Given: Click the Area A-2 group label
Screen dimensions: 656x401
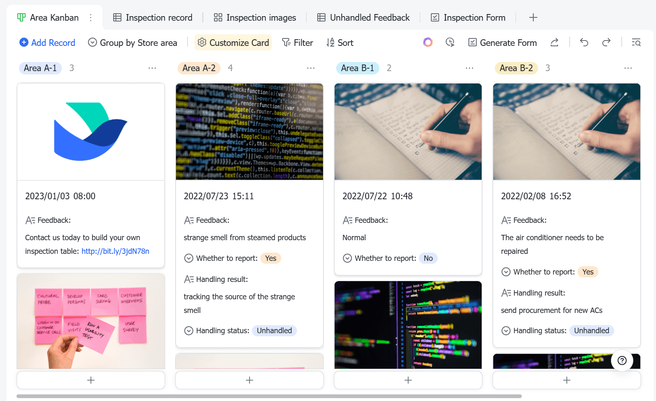Looking at the screenshot, I should (199, 68).
